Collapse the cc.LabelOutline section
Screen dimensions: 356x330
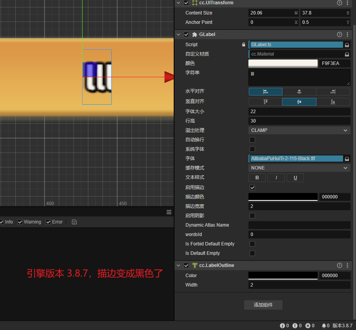pos(178,265)
